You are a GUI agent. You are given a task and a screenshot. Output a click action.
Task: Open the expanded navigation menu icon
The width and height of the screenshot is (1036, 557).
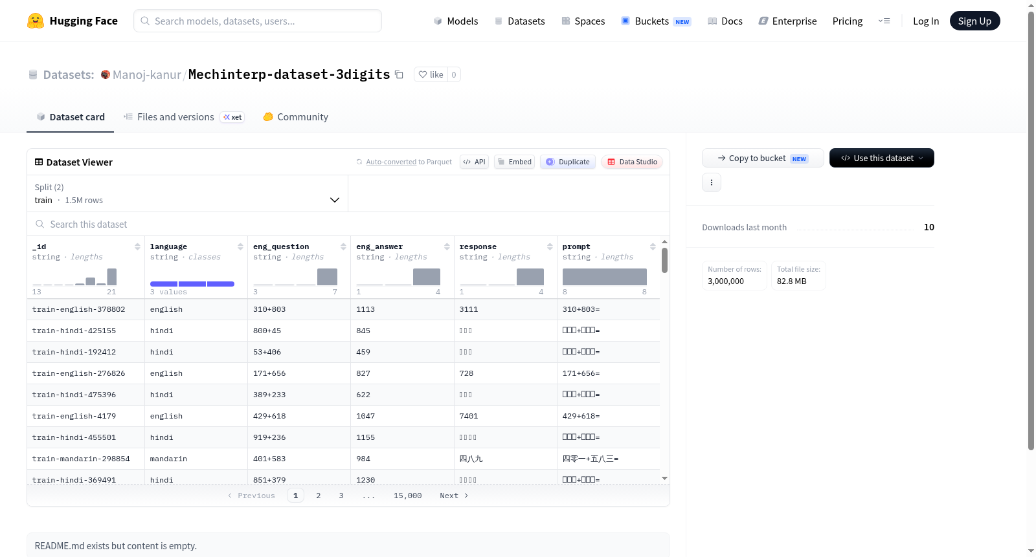[884, 21]
